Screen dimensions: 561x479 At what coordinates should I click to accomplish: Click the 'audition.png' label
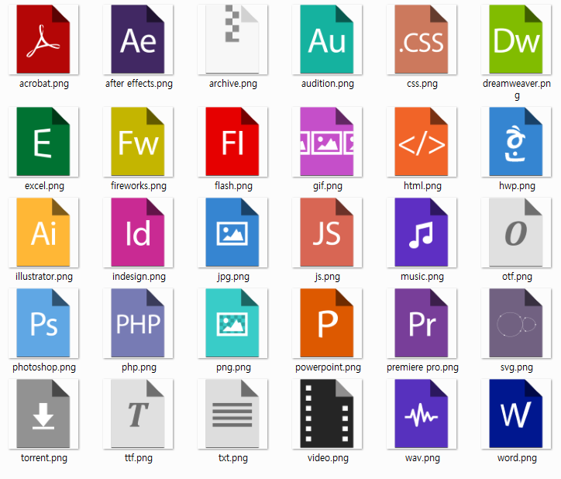pyautogui.click(x=328, y=84)
